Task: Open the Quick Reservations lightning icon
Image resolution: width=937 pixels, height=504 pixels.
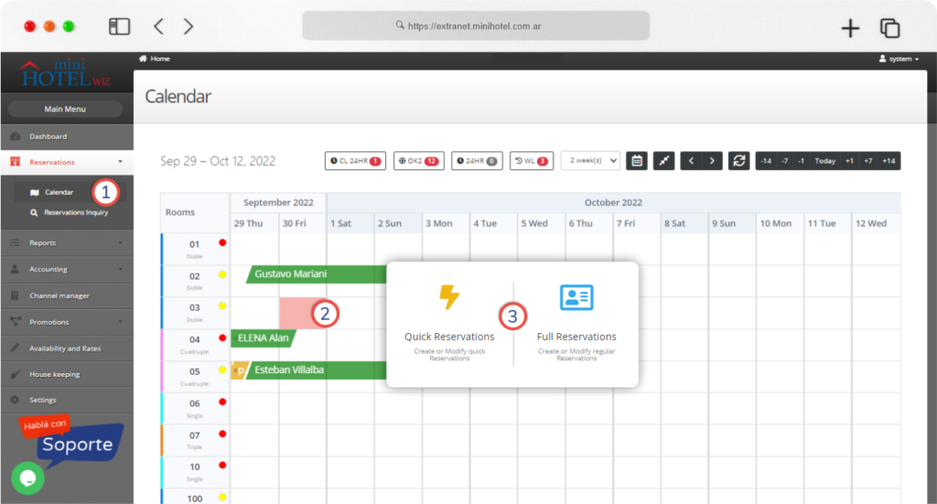Action: point(448,296)
